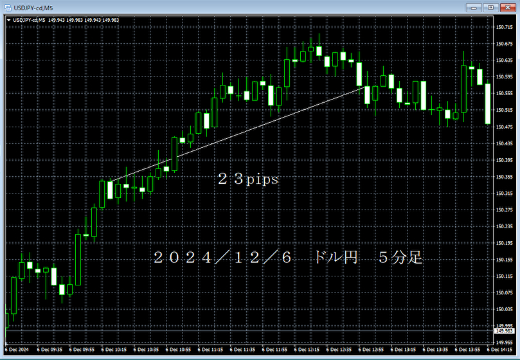
Task: Expand the chart symbol dropdown triangle
Action: [x=8, y=20]
